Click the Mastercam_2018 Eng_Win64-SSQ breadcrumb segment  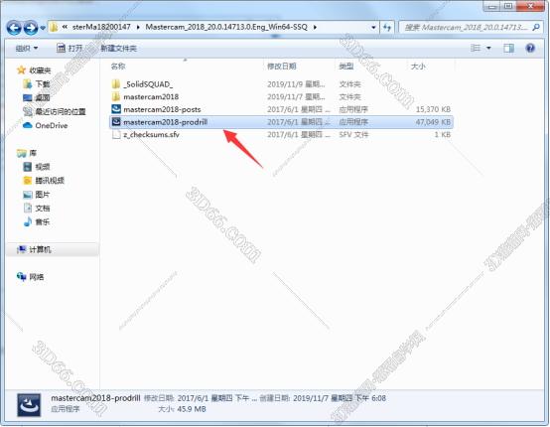[226, 27]
